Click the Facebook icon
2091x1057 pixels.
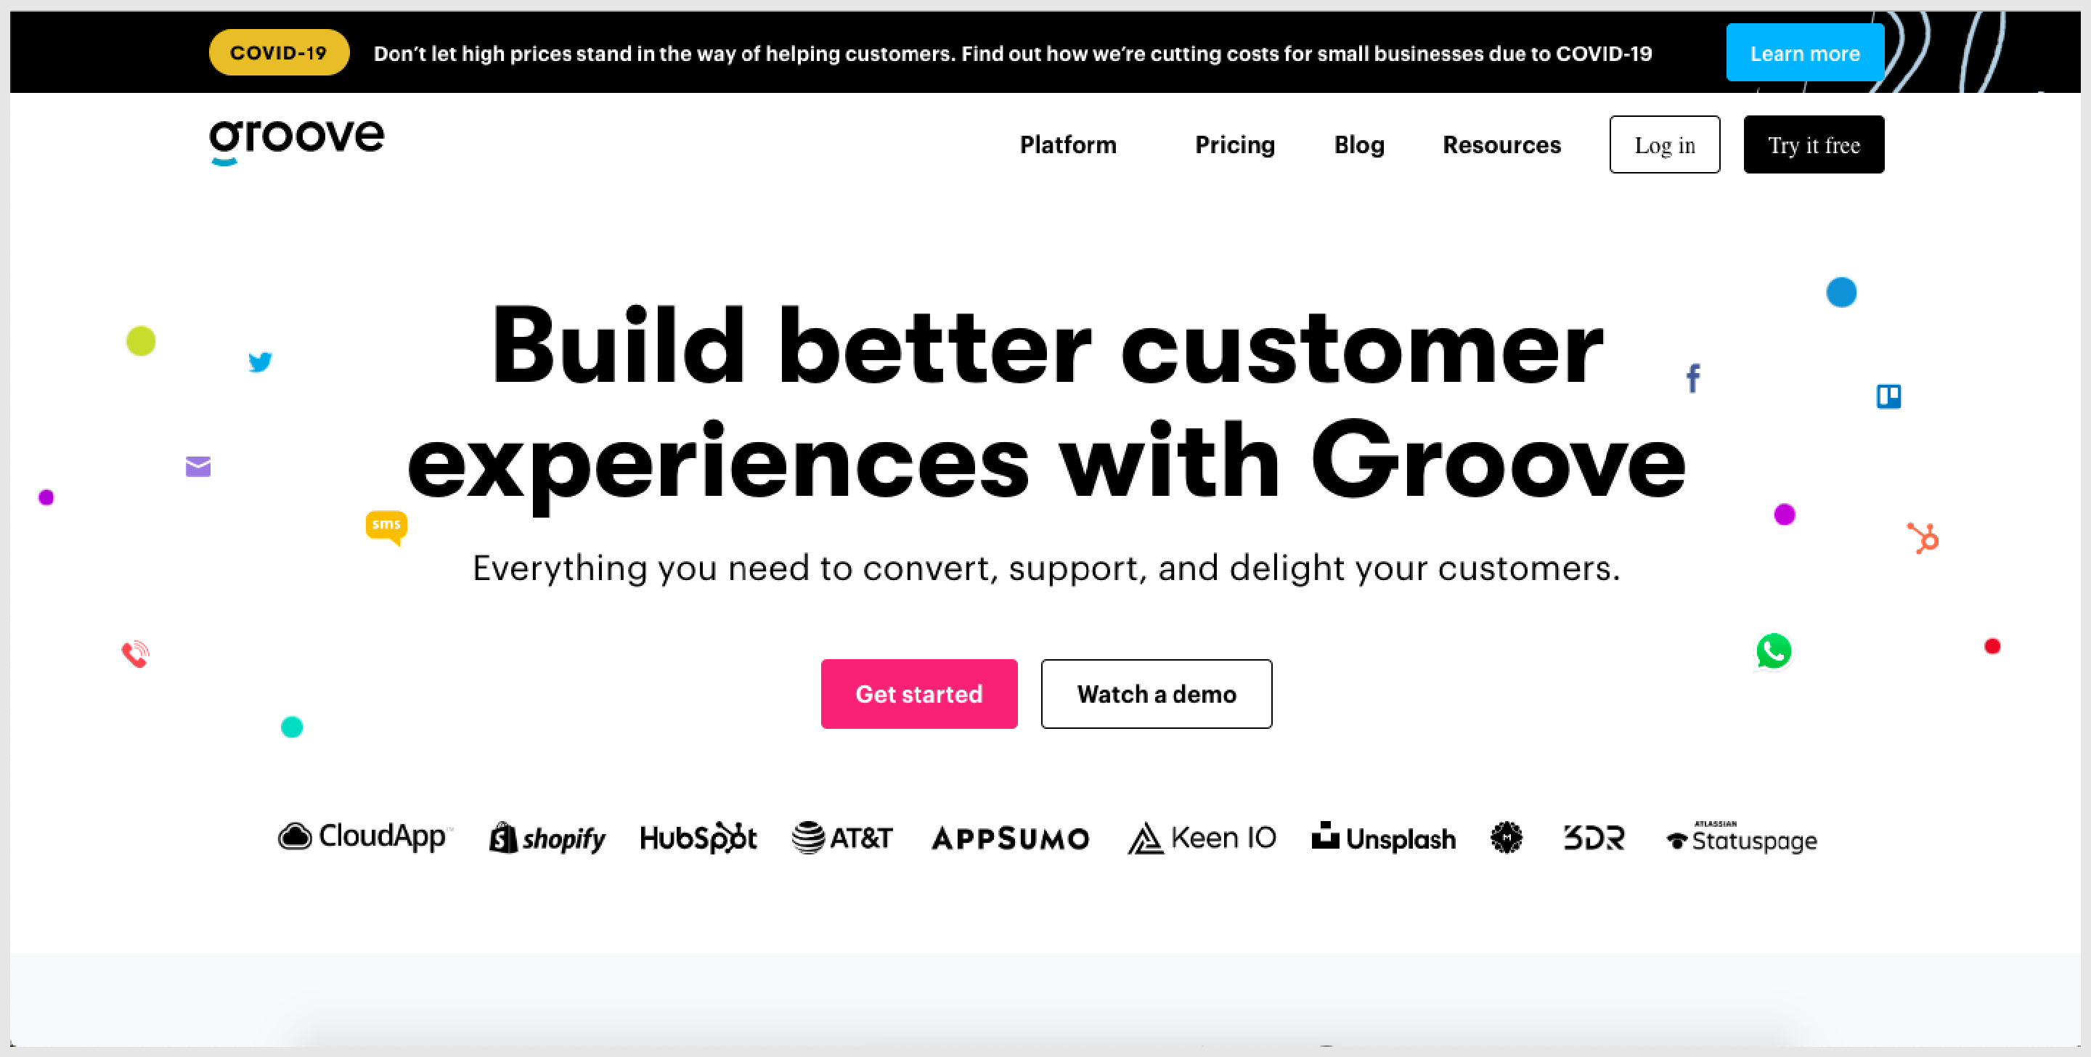coord(1693,382)
